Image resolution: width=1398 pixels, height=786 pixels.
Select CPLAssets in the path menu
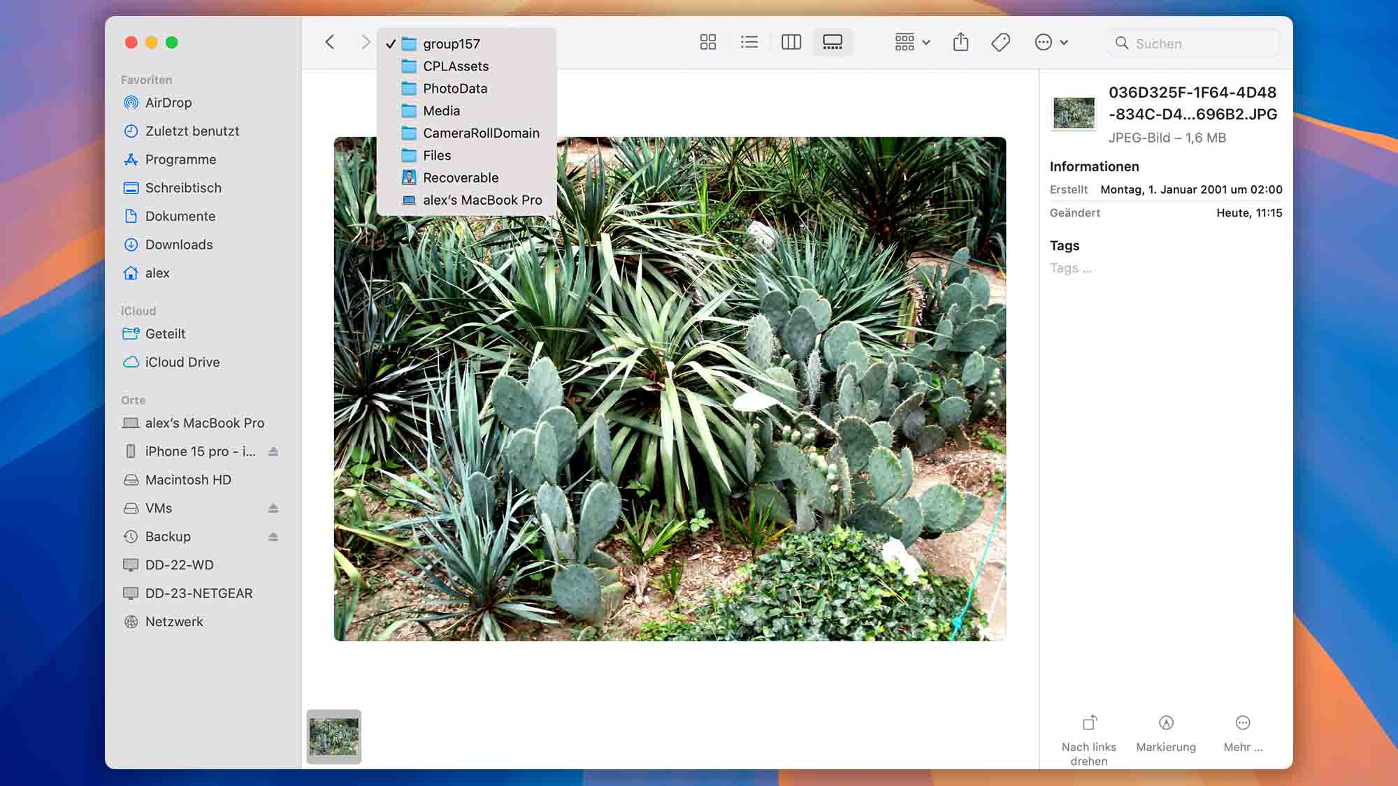tap(466, 66)
